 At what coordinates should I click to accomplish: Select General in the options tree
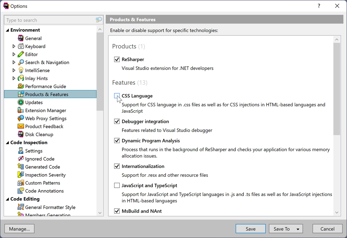(x=33, y=38)
